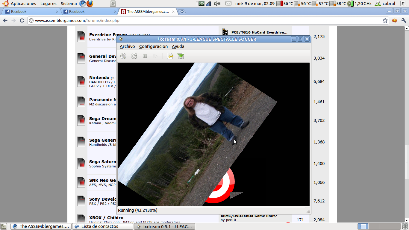Open the trash icon in bottom panel
Viewport: 409px width, 230px height.
tap(405, 226)
